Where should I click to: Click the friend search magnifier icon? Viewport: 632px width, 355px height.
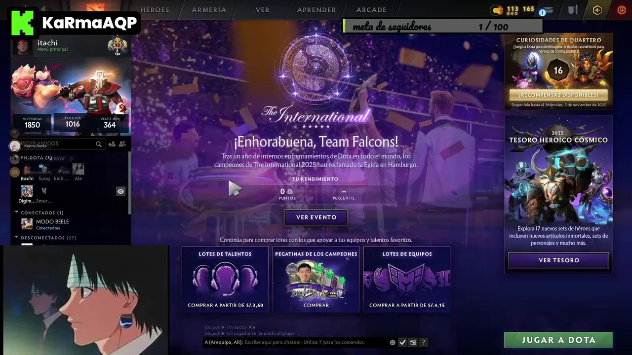tap(99, 144)
